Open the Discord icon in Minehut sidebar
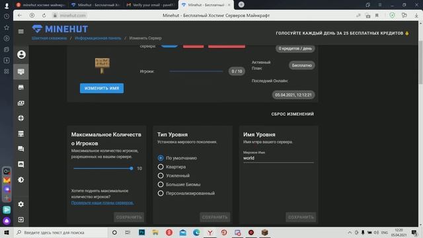Image resolution: width=423 pixels, height=238 pixels. 20,164
